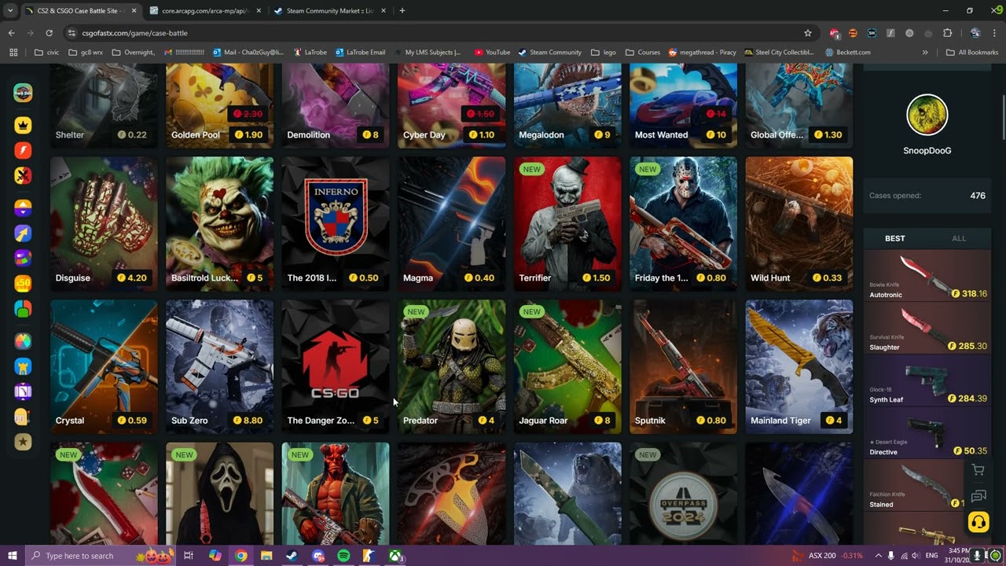Open the Google apps grid in bookmarks bar

click(13, 53)
